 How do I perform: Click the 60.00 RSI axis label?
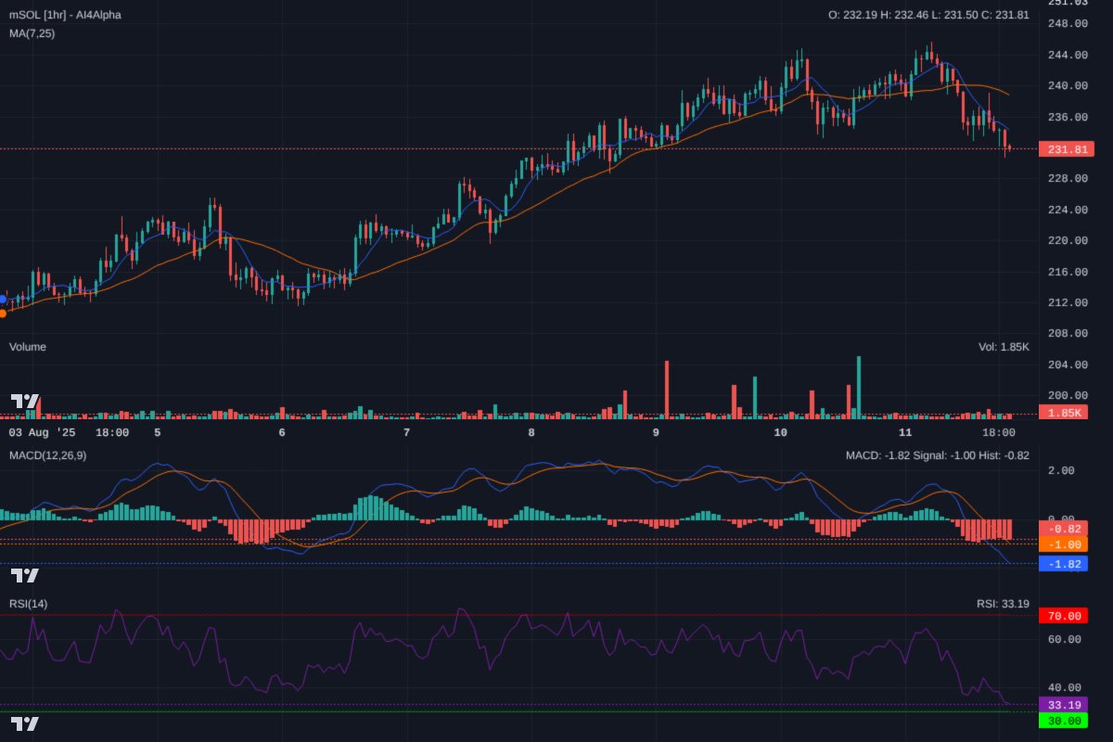pos(1065,640)
